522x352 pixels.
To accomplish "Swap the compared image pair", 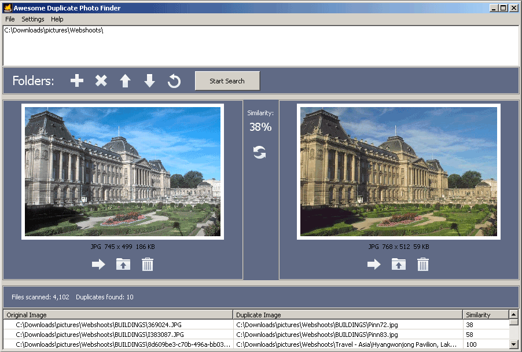I will (x=259, y=152).
